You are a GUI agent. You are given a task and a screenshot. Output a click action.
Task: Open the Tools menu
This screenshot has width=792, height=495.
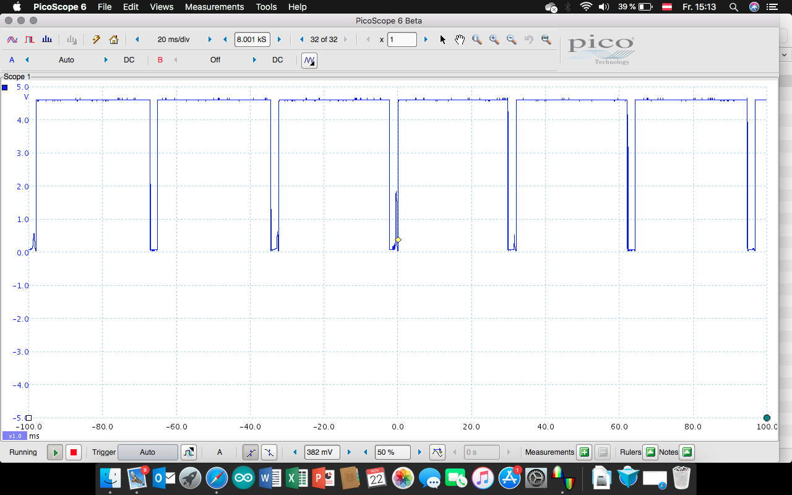click(266, 7)
